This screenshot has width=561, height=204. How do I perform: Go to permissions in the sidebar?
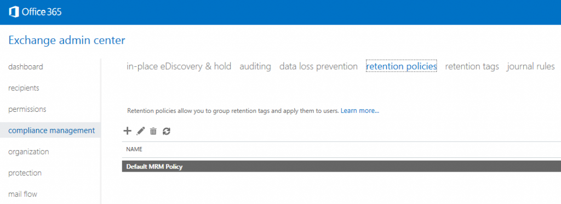(x=27, y=109)
